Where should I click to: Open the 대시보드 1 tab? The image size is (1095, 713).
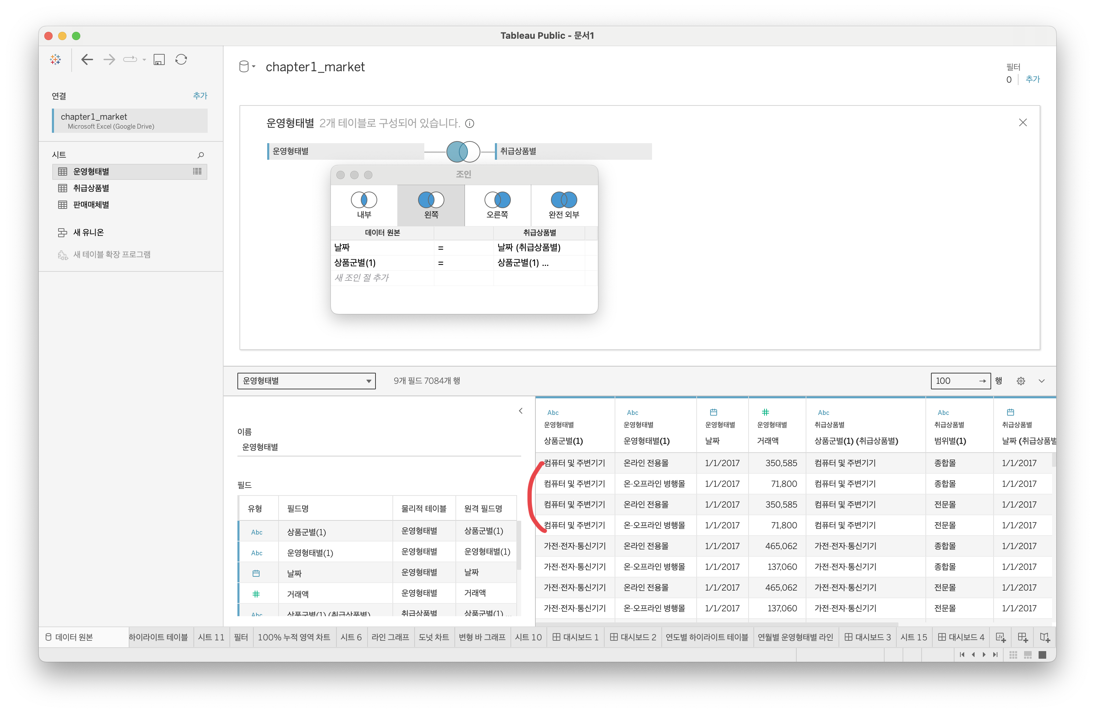pyautogui.click(x=575, y=637)
